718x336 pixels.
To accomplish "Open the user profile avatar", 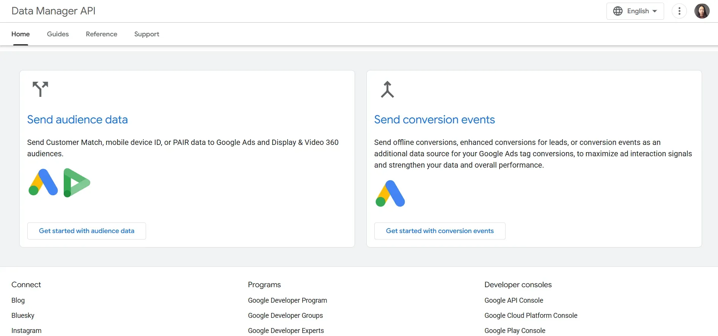I will 702,11.
